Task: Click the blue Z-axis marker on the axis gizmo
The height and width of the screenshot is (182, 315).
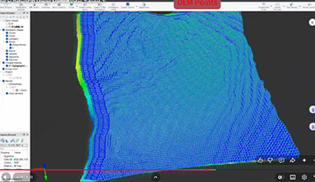Action: (45, 166)
